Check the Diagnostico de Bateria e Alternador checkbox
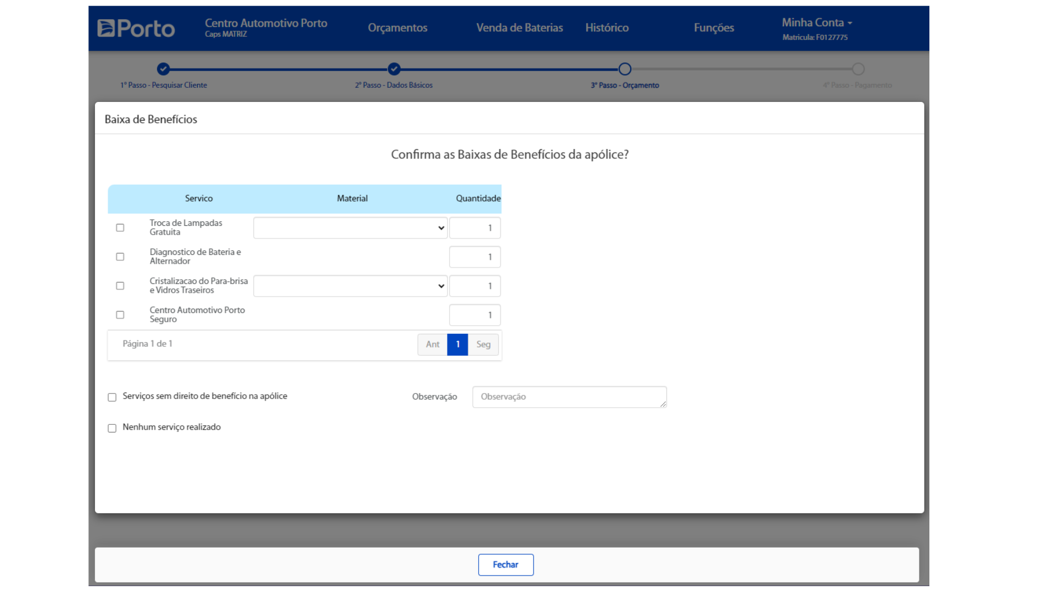 [x=120, y=257]
